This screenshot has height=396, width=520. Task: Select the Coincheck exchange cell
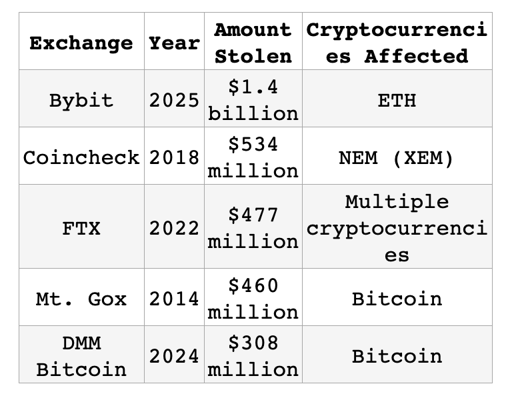[81, 157]
